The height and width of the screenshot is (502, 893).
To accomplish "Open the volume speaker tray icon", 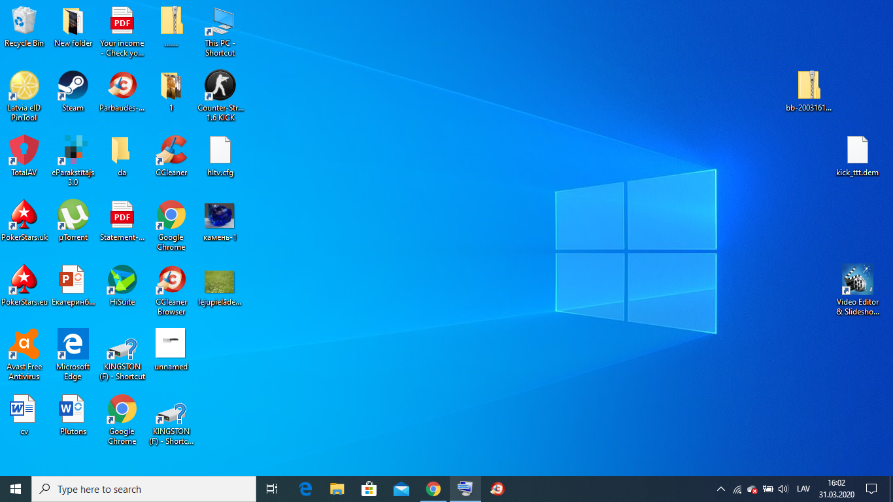I will (x=784, y=489).
